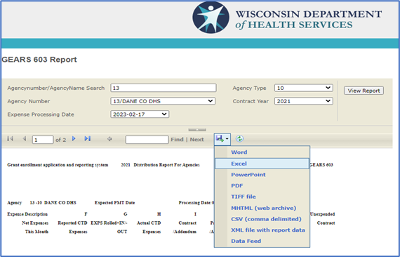Open Expense Processing Date dropdown

(140, 114)
